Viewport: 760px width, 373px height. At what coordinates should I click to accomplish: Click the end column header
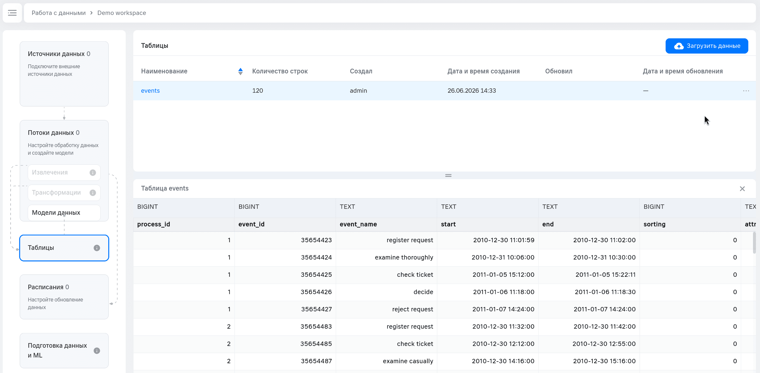tap(589, 224)
